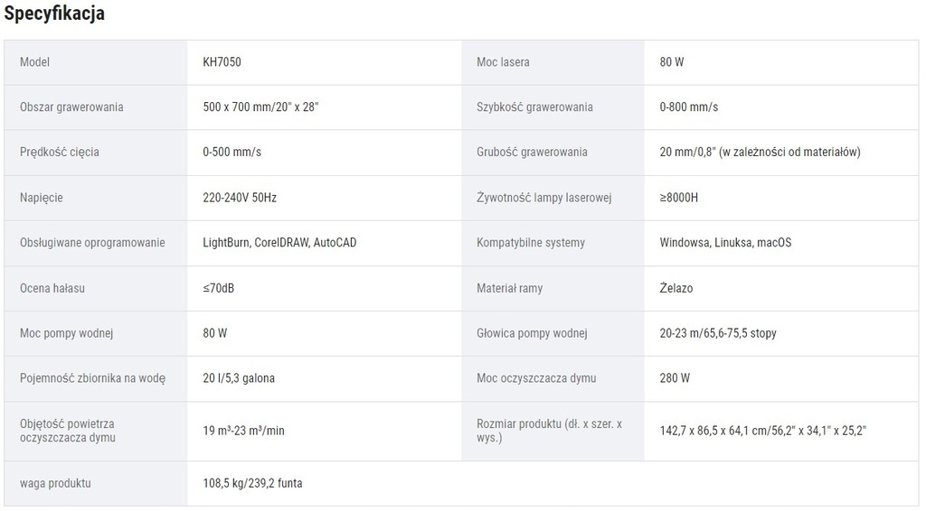Select the Windowsa, Linuksa, macOS value

click(725, 242)
